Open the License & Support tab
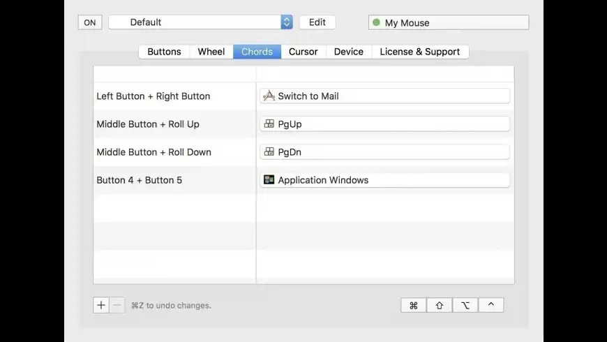607x342 pixels. coord(420,52)
